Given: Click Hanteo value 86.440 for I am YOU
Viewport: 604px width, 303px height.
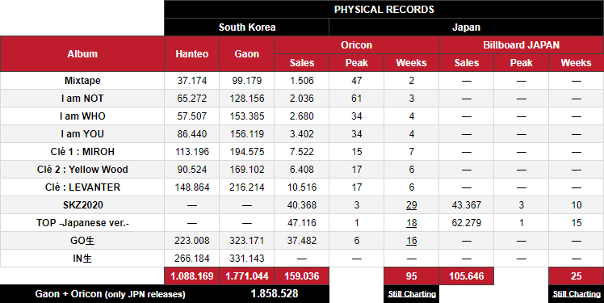Looking at the screenshot, I should [192, 134].
